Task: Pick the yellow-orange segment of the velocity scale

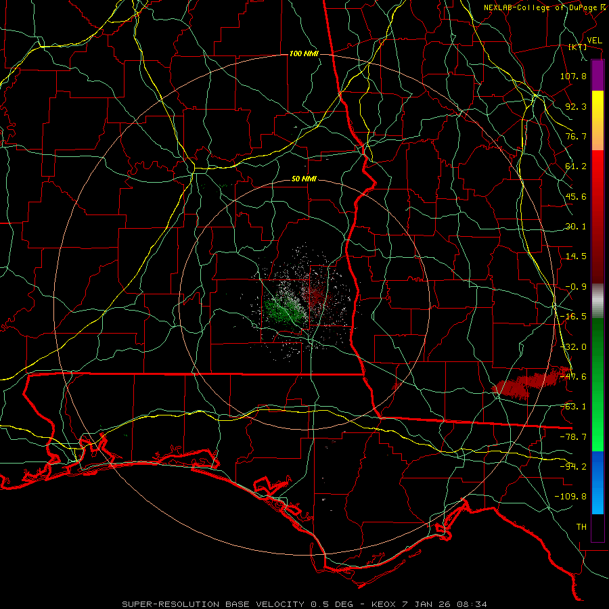Action: point(597,120)
